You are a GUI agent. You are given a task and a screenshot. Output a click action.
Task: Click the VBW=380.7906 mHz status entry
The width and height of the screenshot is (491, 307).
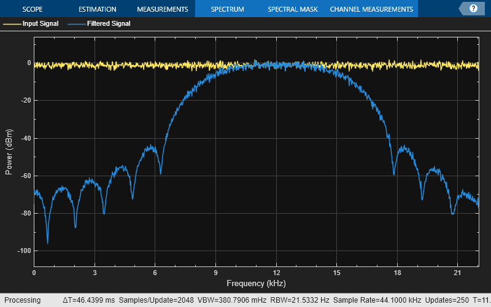pos(232,300)
